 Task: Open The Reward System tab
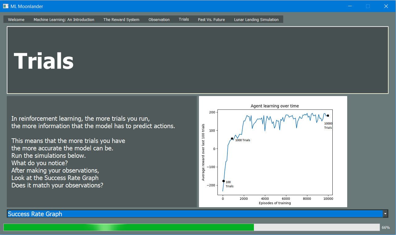121,19
